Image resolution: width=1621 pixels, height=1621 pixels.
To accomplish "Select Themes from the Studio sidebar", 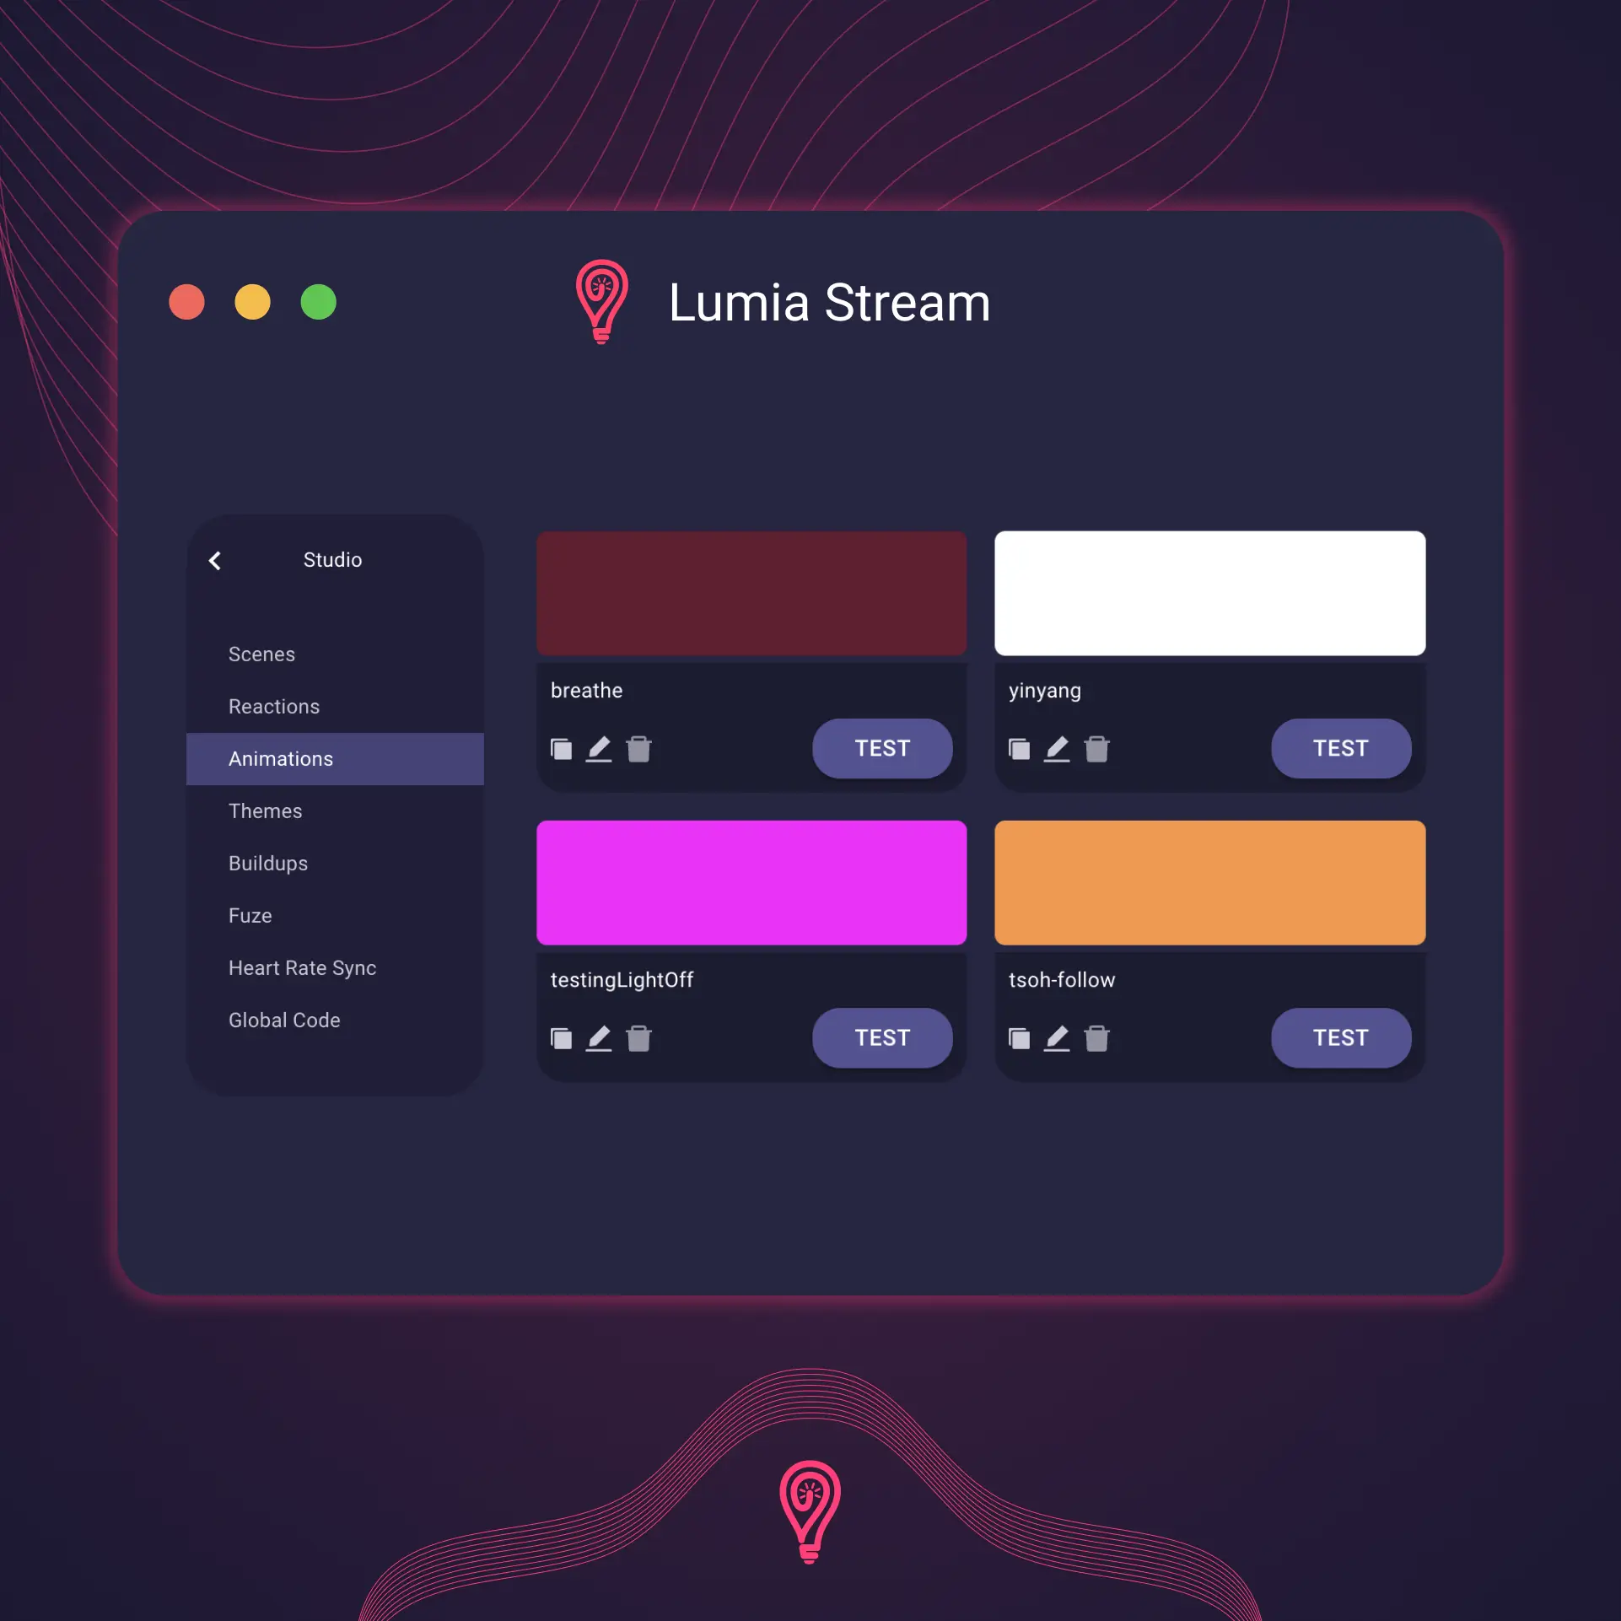I will point(264,810).
